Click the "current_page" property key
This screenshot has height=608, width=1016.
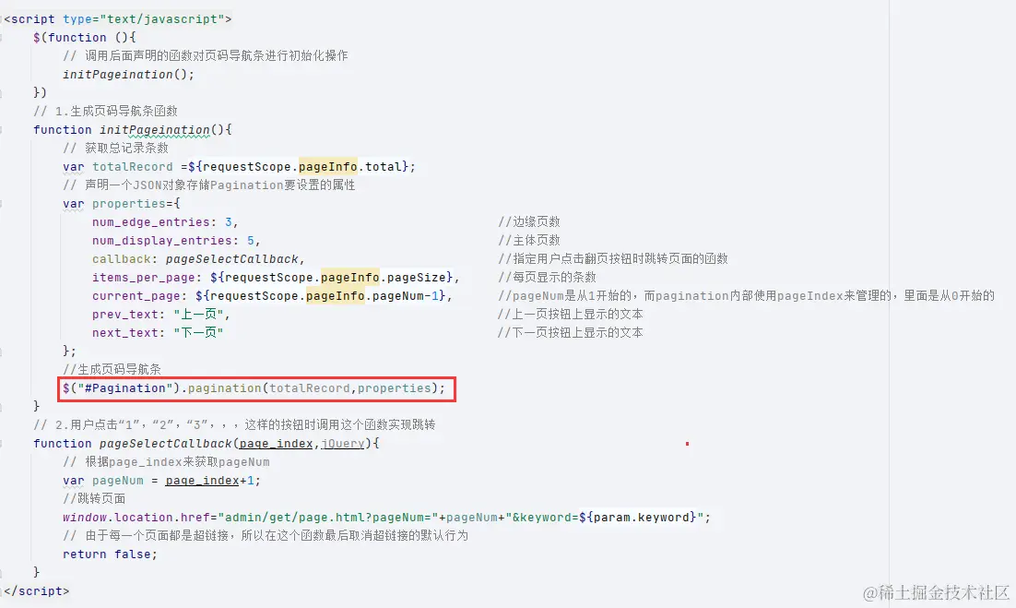pos(136,295)
